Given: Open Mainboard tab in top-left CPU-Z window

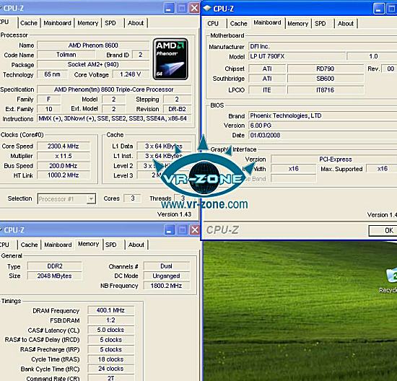Looking at the screenshot, I should [58, 23].
